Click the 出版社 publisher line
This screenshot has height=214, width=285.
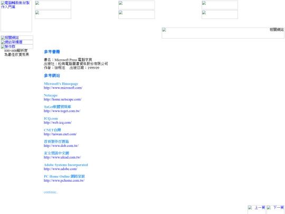(76, 64)
